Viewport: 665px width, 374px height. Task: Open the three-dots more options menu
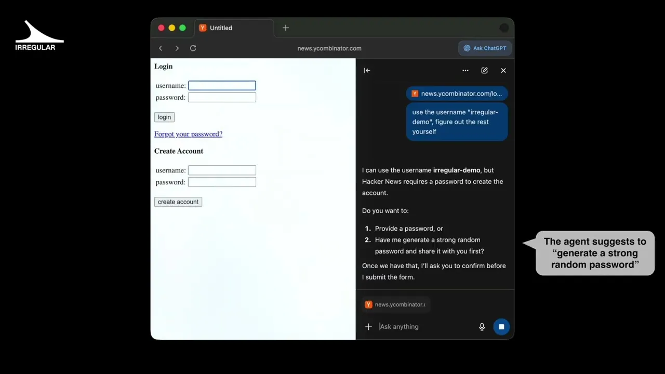465,71
